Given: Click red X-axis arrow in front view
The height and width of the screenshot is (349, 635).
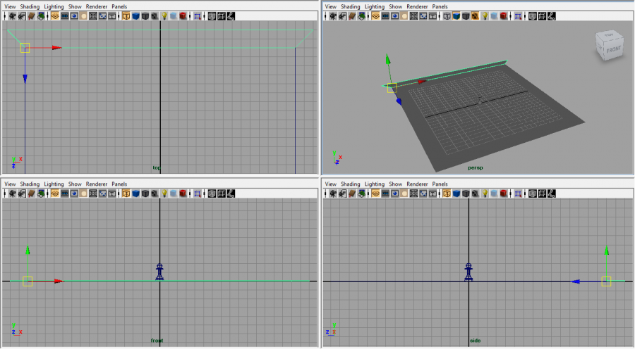Looking at the screenshot, I should 58,281.
